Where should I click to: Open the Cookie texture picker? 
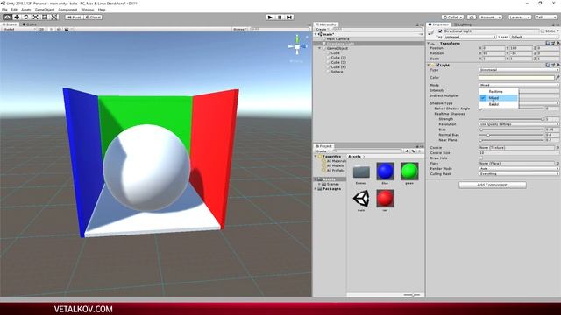(557, 148)
